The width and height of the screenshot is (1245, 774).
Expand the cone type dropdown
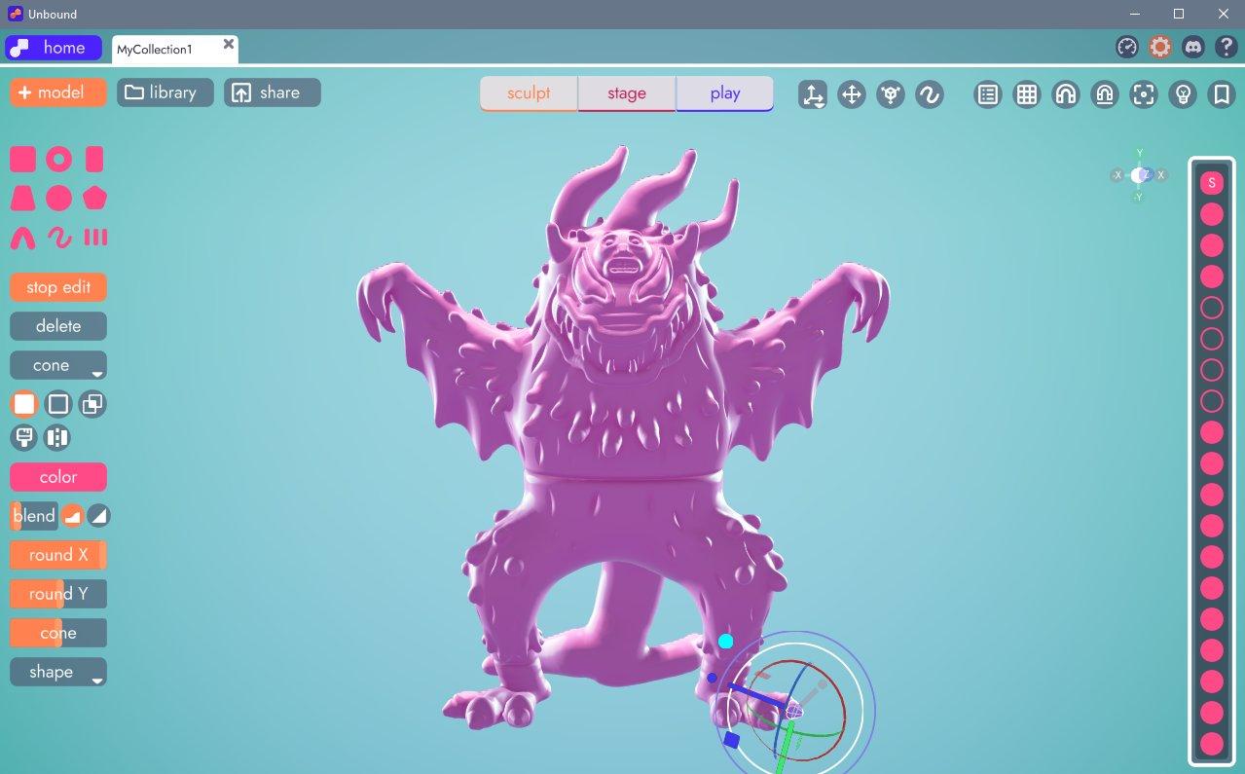tap(58, 366)
